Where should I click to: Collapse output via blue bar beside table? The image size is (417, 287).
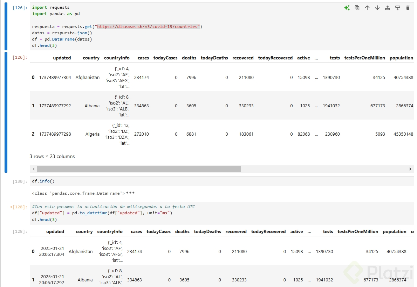click(6, 112)
